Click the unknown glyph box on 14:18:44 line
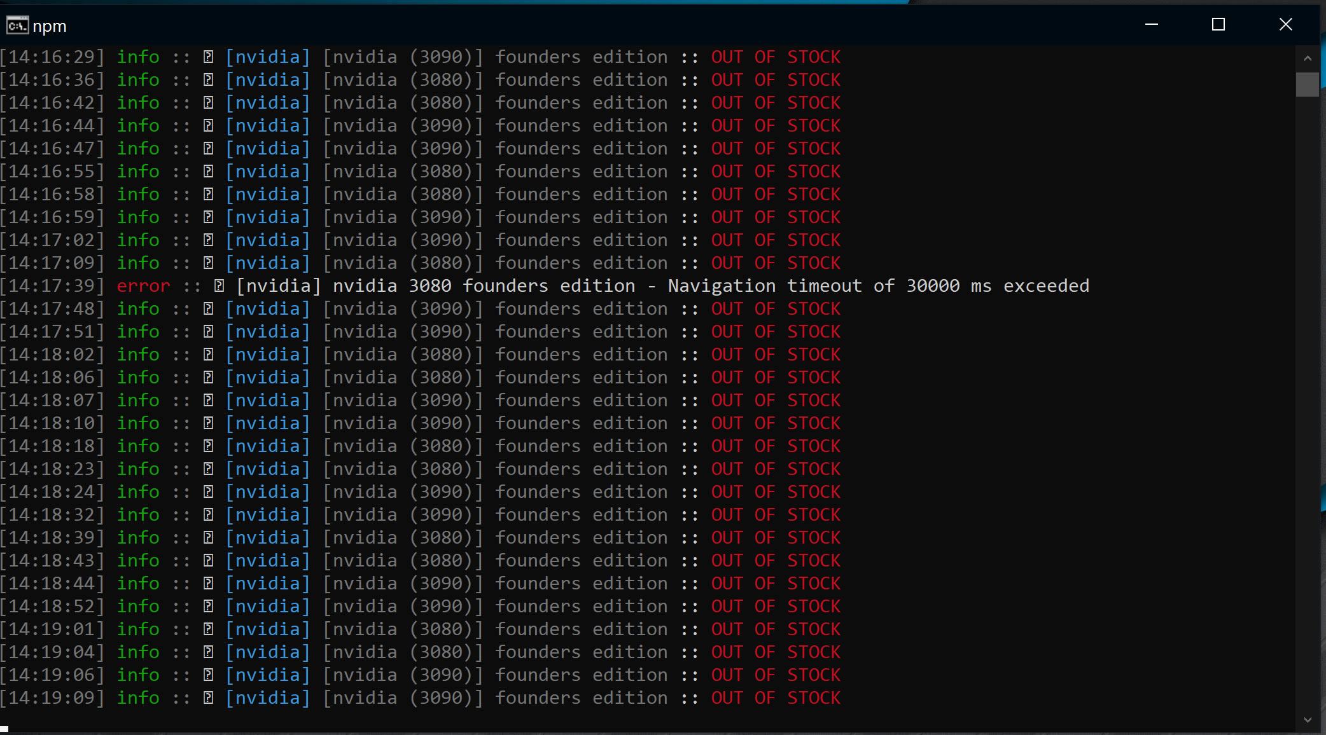 point(208,584)
